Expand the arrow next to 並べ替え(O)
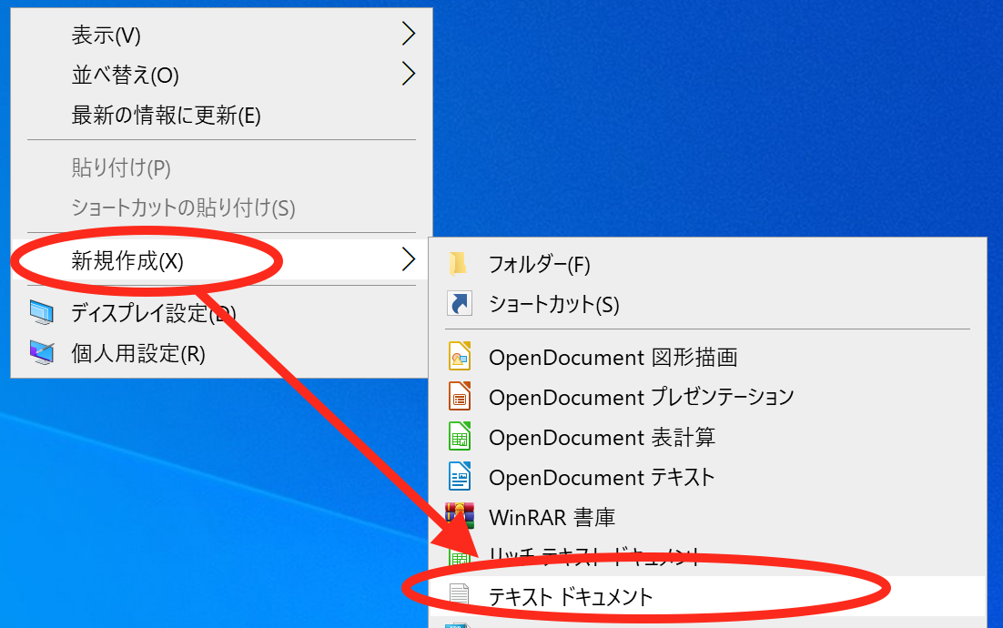The width and height of the screenshot is (1003, 628). 408,73
